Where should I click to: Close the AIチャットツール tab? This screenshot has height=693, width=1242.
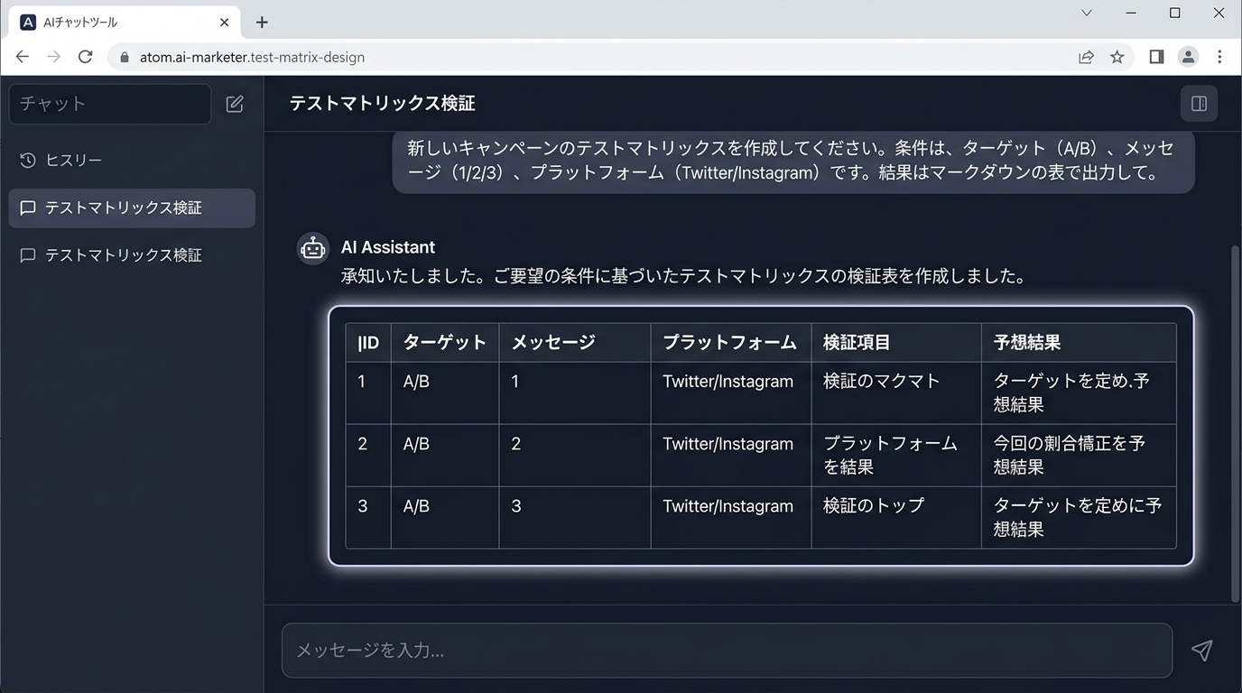pos(225,22)
